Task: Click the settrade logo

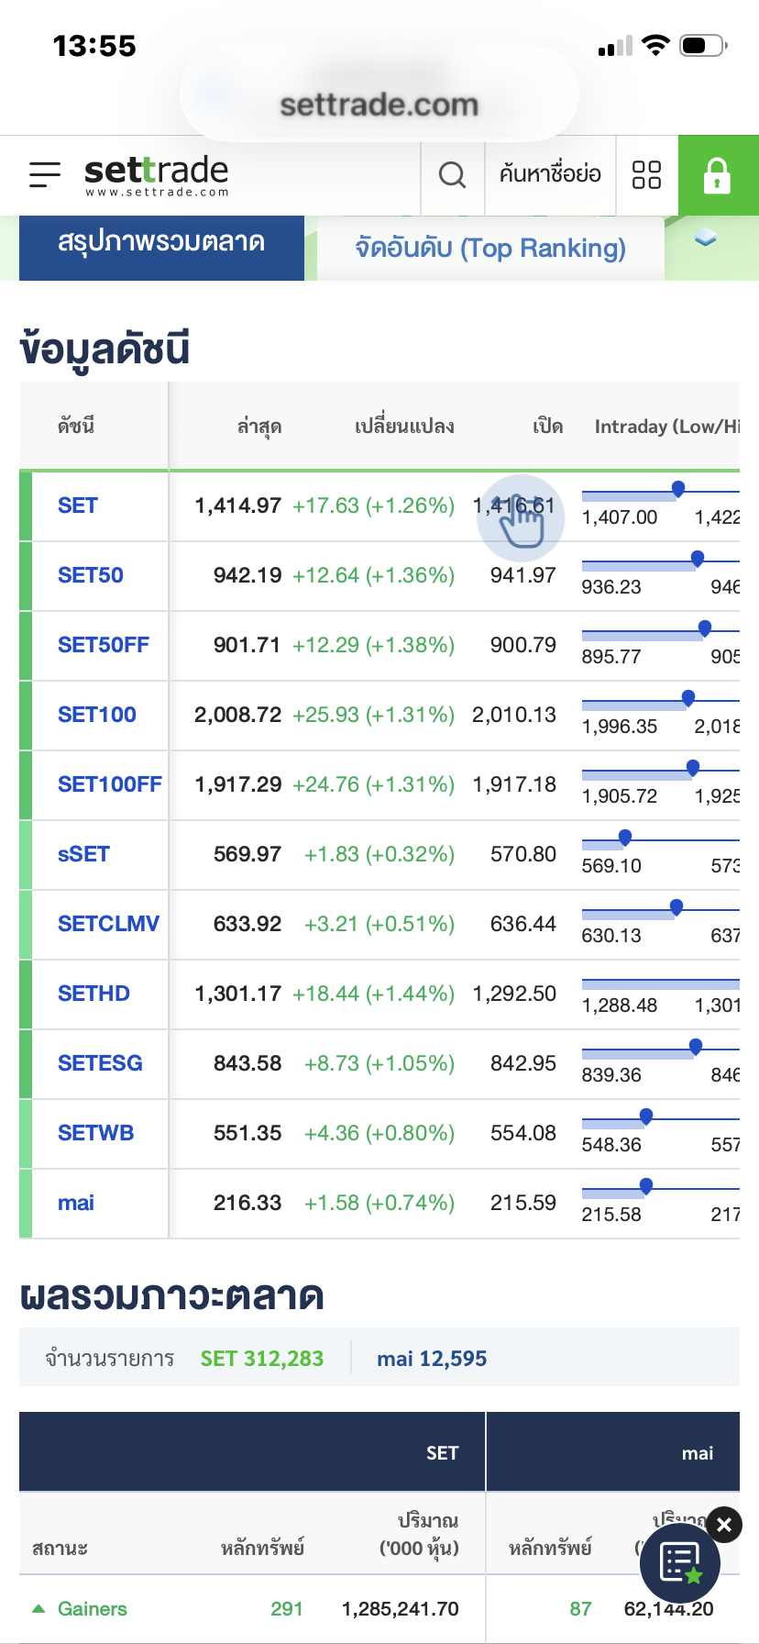Action: [156, 174]
